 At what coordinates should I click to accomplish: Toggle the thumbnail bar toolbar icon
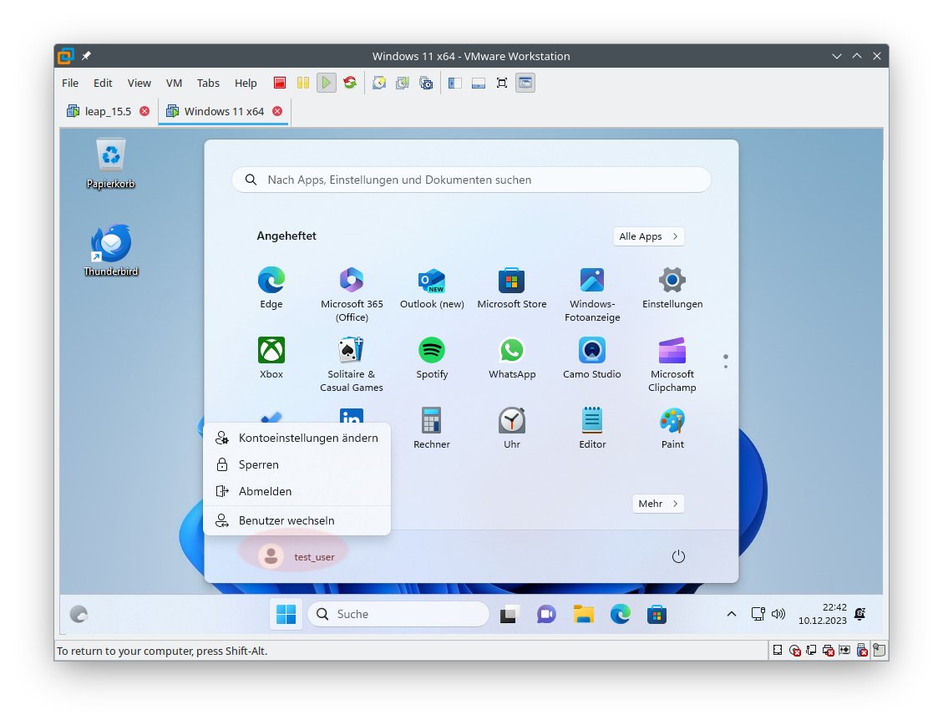(x=479, y=83)
